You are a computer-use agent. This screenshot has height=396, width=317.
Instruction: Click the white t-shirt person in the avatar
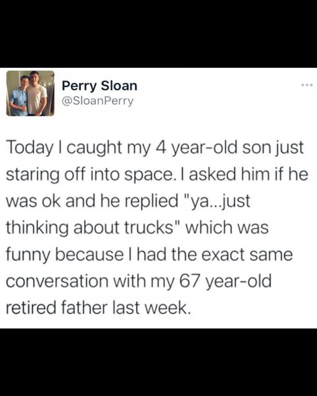click(x=37, y=93)
